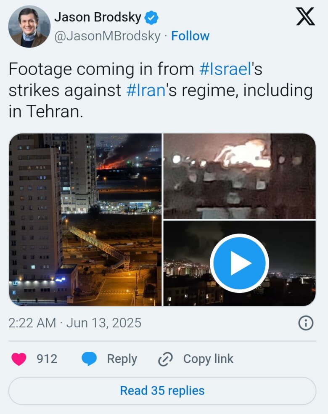Click the Reply text label

(x=122, y=359)
